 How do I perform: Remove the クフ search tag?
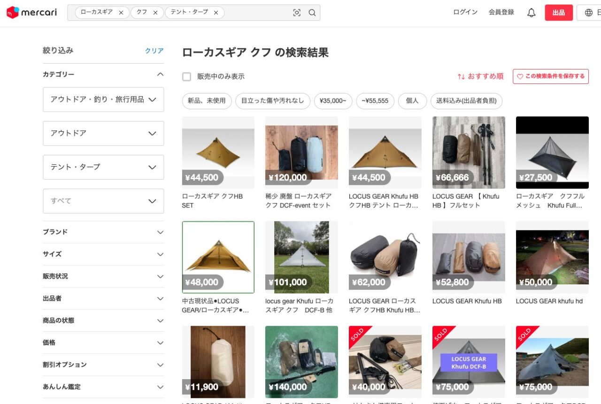click(155, 13)
